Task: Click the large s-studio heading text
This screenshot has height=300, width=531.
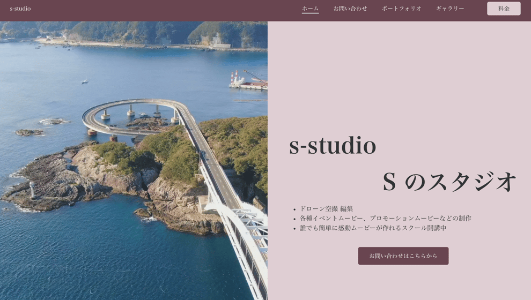Action: (332, 146)
